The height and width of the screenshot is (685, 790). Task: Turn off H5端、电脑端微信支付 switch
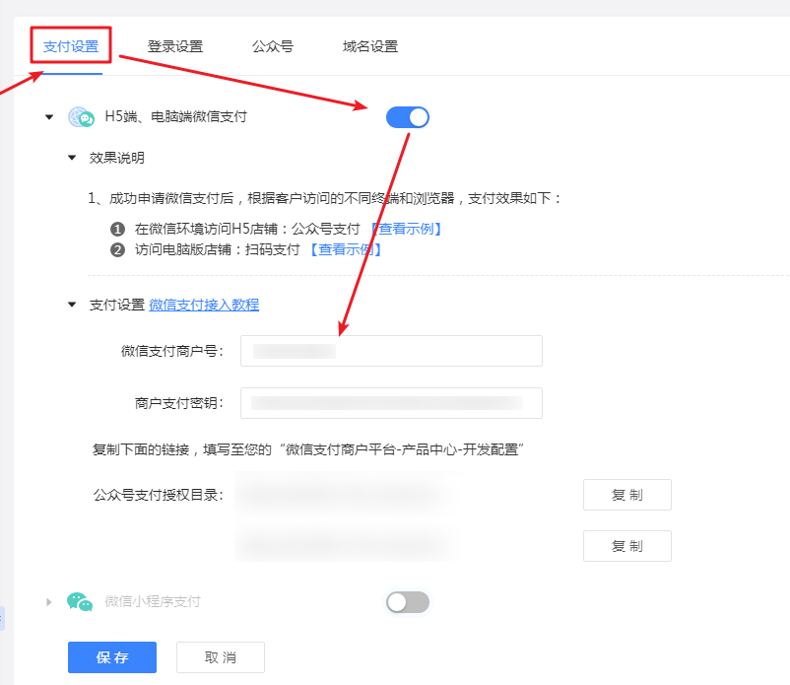coord(408,117)
